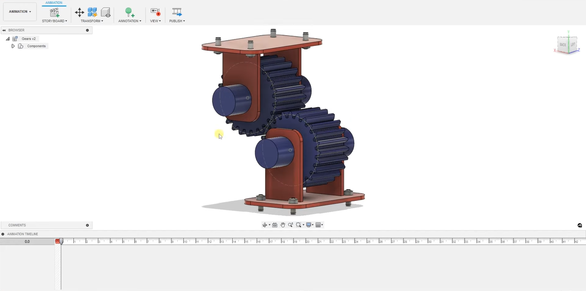Screen dimensions: 586x291
Task: Select the Pan hand tool
Action: pos(282,225)
